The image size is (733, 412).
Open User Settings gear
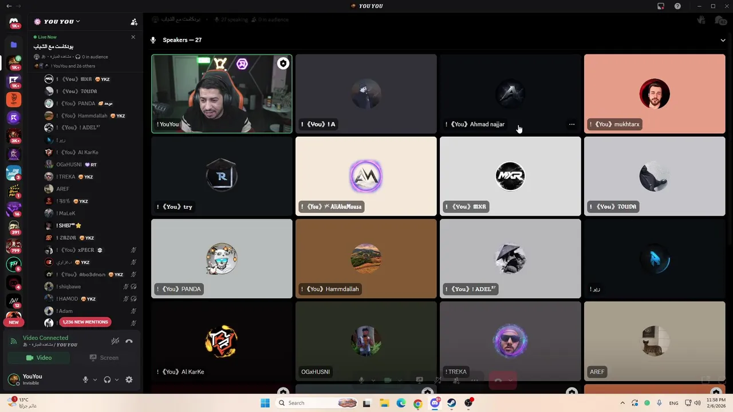[x=129, y=379]
